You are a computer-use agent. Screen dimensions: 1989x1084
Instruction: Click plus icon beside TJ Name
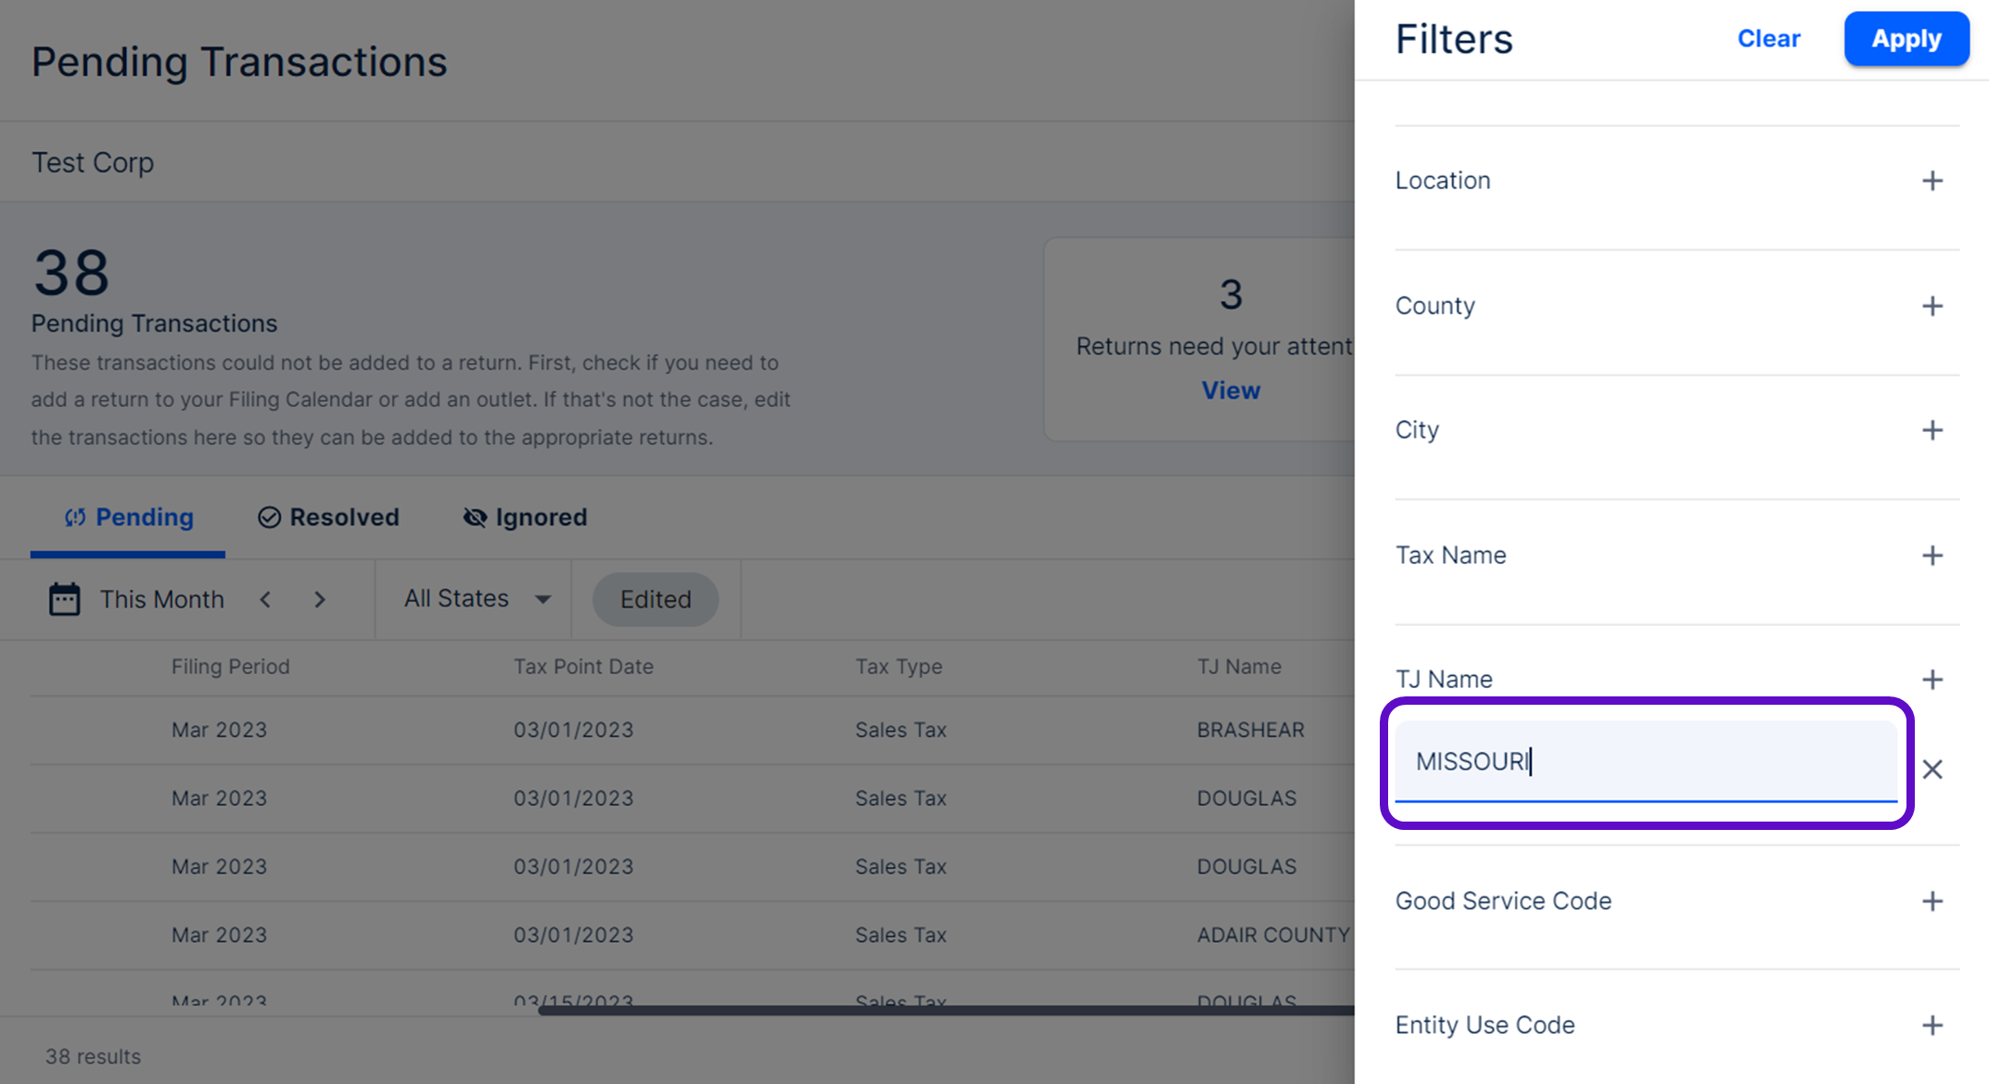pos(1932,680)
